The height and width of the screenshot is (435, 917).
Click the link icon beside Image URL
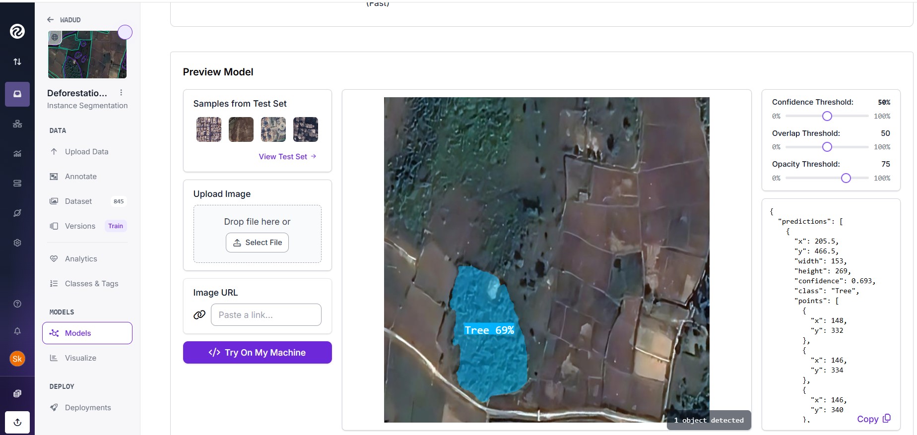pyautogui.click(x=199, y=315)
